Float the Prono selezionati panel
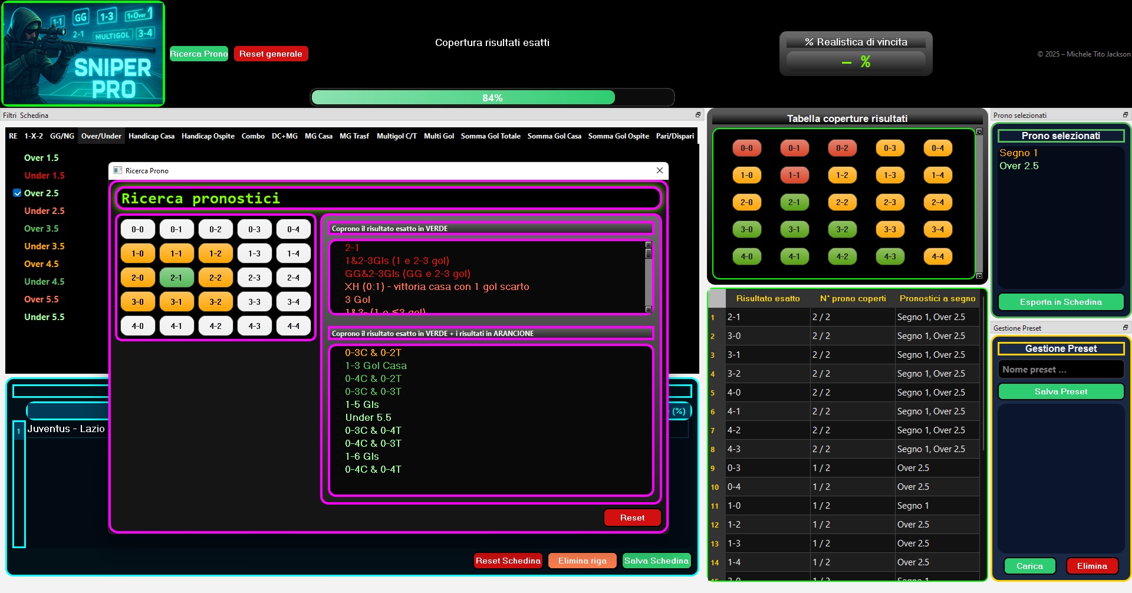The width and height of the screenshot is (1132, 593). [x=1125, y=115]
